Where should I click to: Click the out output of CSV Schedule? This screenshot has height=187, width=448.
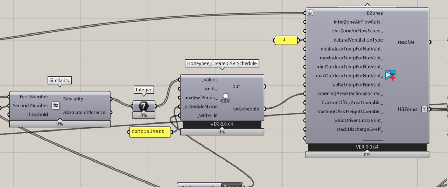[236, 87]
